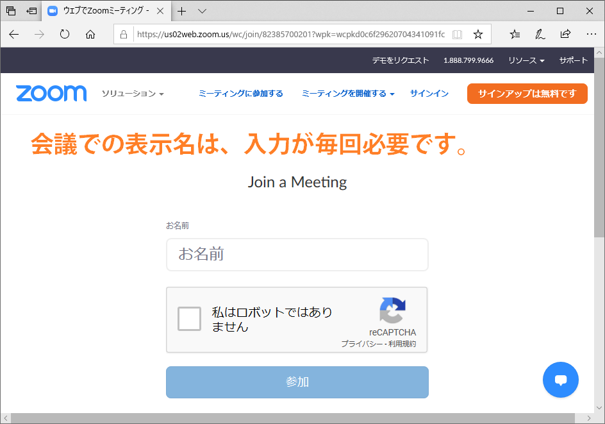Check the 私はロボットではありません reCAPTCHA box

pyautogui.click(x=190, y=319)
